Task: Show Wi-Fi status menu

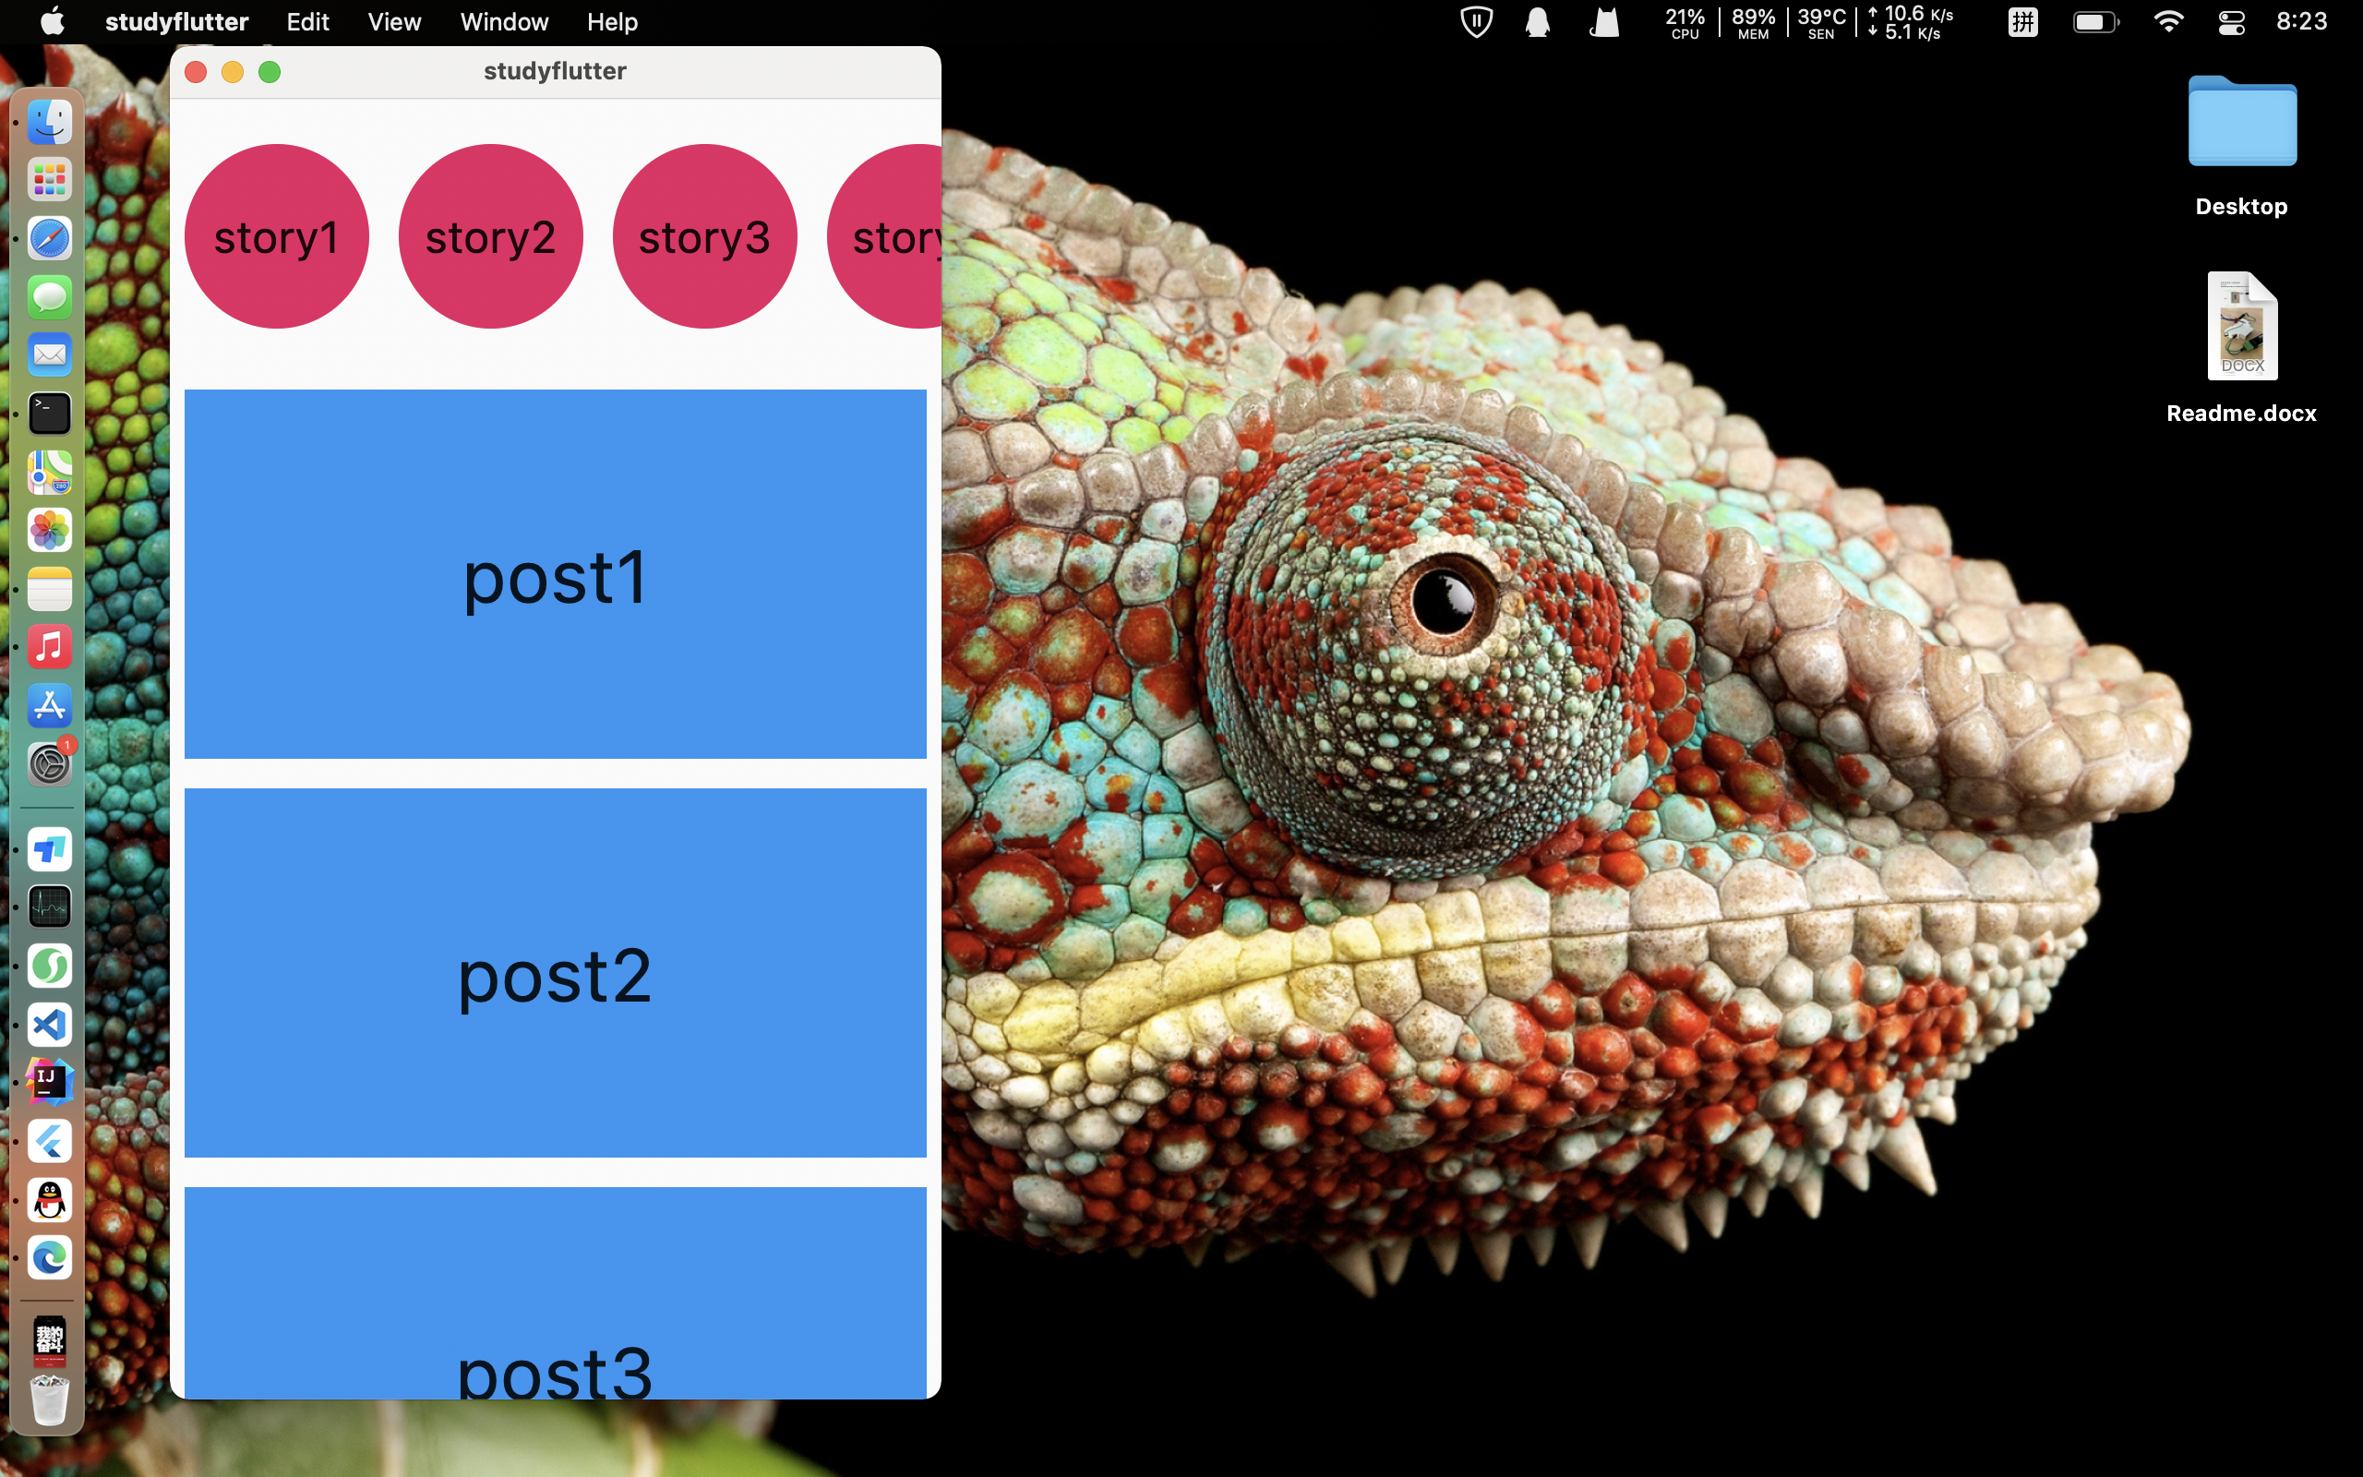Action: click(2167, 21)
